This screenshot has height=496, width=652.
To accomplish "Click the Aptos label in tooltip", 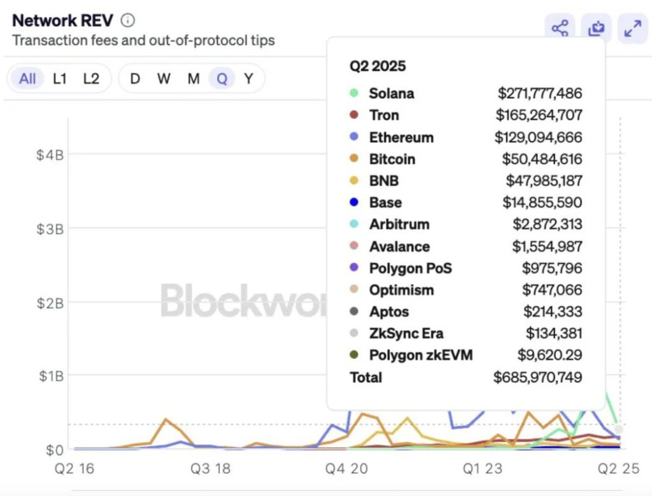I will [x=389, y=312].
